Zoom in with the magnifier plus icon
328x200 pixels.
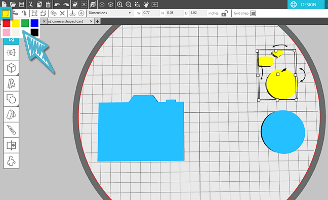pos(119,5)
